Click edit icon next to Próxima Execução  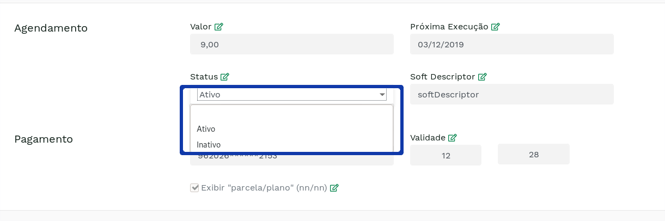496,27
